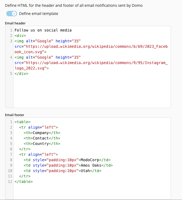
Task: Click the Define HTML description sentence
Action: [x=74, y=6]
